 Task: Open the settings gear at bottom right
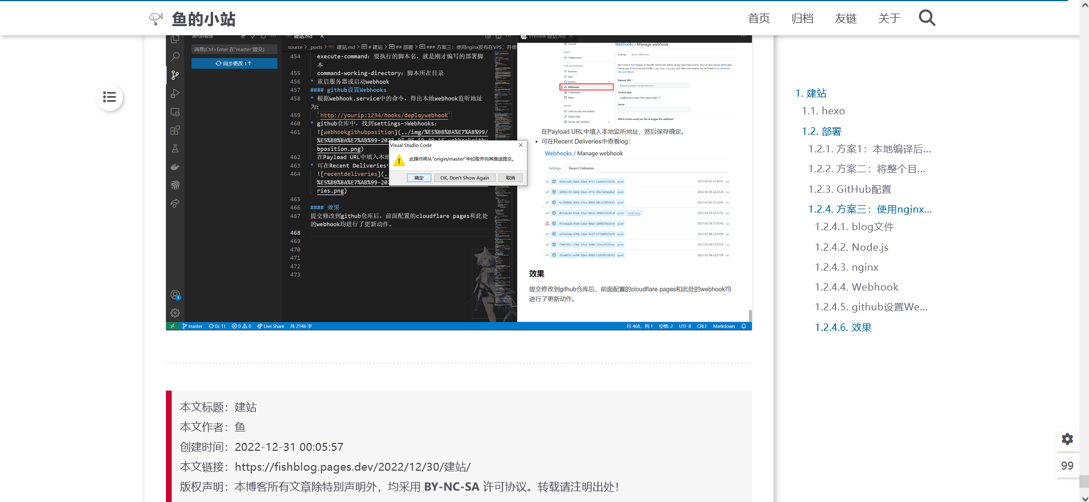[x=1067, y=439]
